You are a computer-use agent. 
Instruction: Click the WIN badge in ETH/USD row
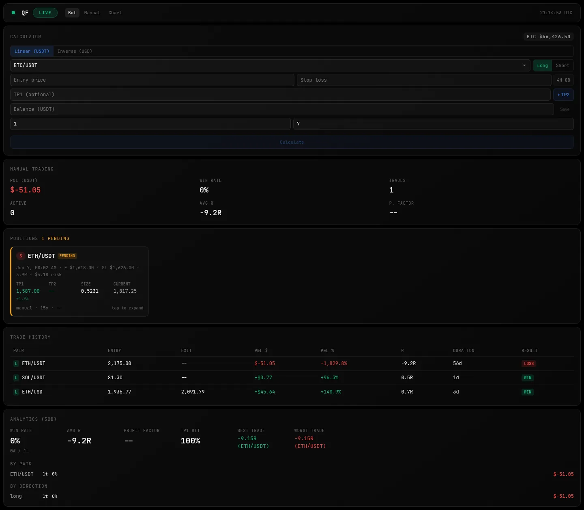(528, 392)
